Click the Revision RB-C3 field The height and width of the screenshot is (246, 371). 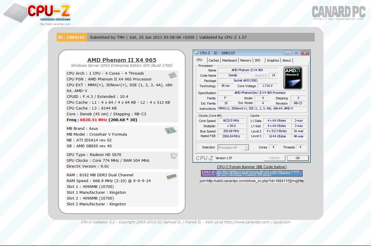pos(298,103)
